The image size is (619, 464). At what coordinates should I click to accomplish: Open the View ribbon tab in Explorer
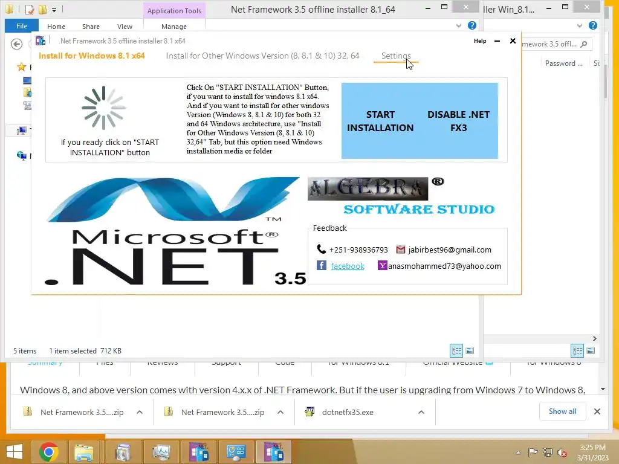[x=125, y=27]
